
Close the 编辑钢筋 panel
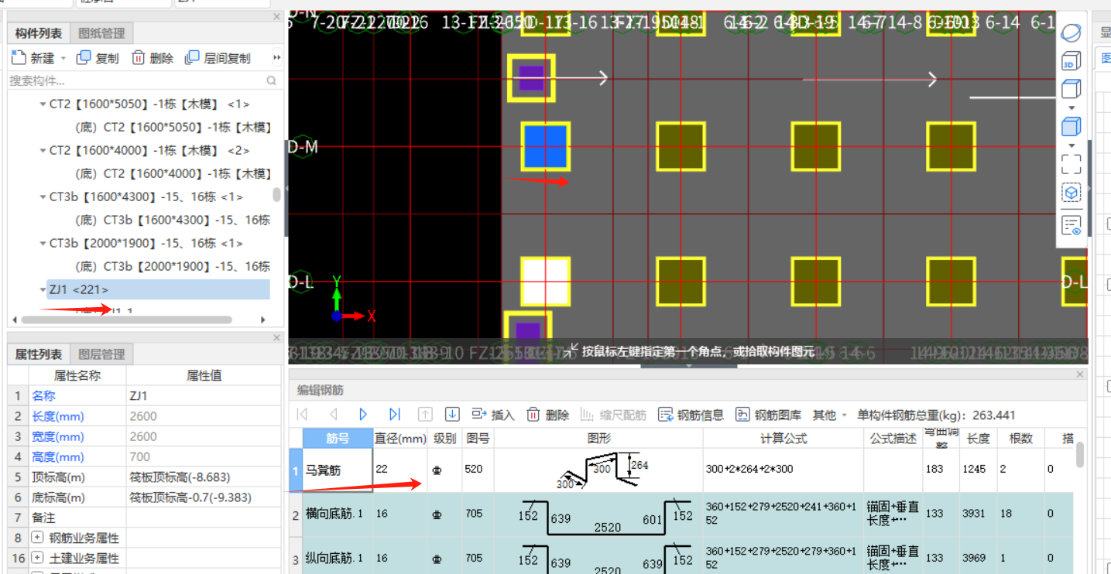point(1080,374)
